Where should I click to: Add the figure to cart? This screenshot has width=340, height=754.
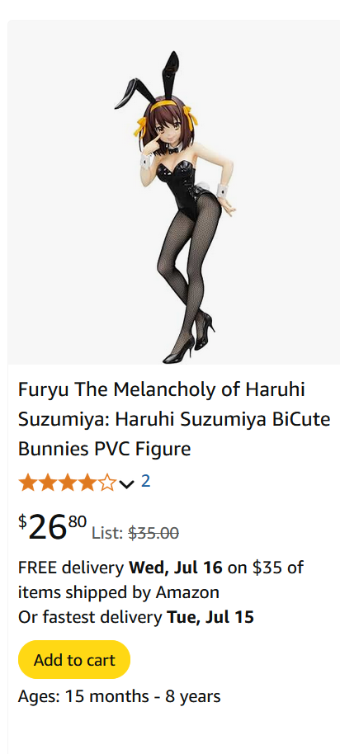click(x=74, y=660)
